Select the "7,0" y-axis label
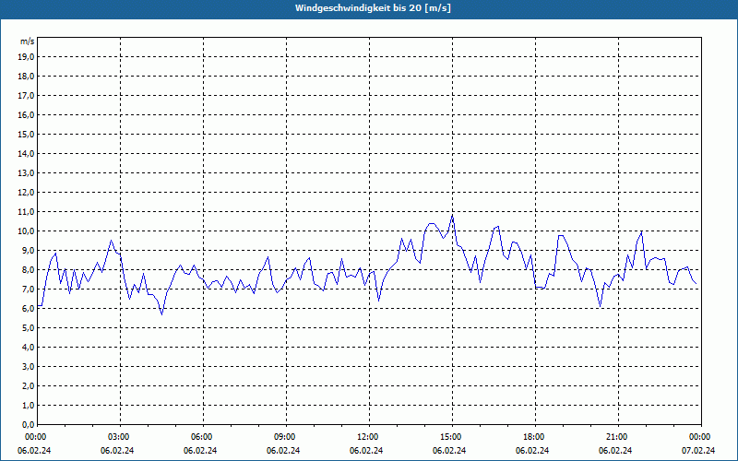The width and height of the screenshot is (738, 461). 28,290
